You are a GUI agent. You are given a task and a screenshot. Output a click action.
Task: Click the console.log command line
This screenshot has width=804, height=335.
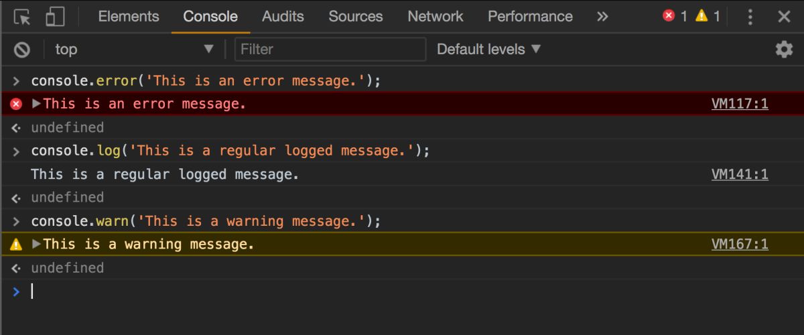(230, 151)
